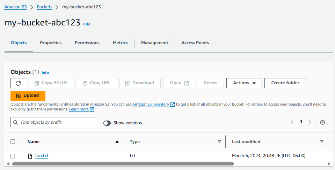Click external link icon beside Amazon S3 inventory
This screenshot has width=335, height=170.
click(x=173, y=104)
